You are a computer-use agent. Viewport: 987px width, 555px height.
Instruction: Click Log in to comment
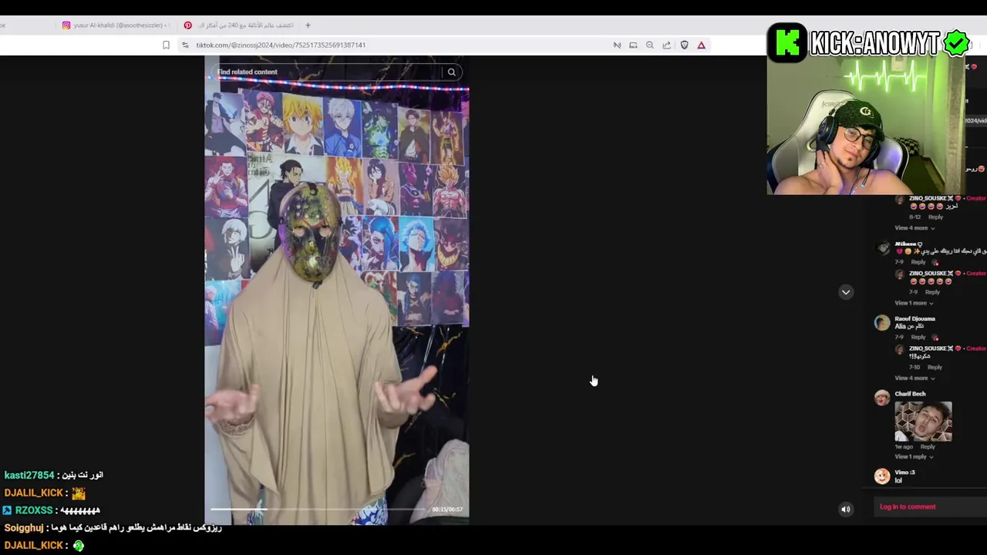tap(908, 506)
